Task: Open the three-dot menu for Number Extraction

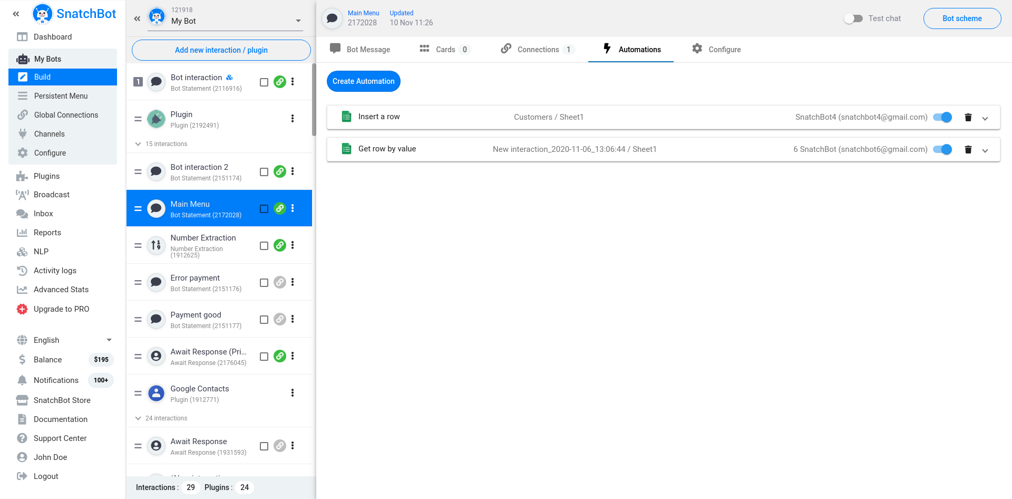Action: pyautogui.click(x=293, y=245)
